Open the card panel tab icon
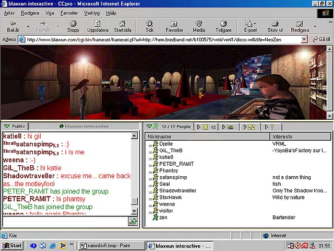The height and width of the screenshot is (251, 334). pos(231,127)
